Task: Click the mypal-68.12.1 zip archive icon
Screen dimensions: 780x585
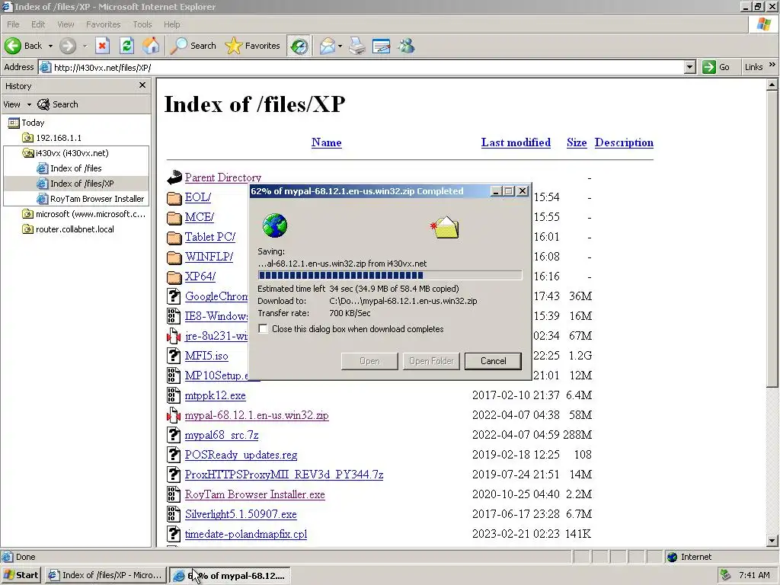Action: coord(173,415)
